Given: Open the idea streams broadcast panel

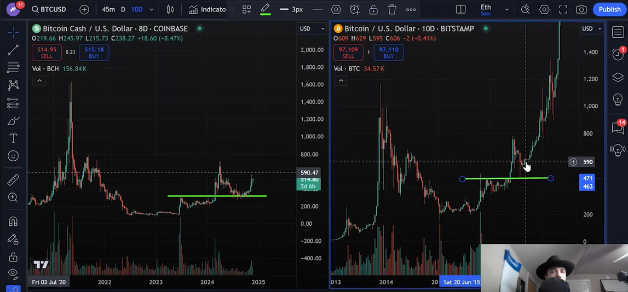Looking at the screenshot, I should (618, 150).
